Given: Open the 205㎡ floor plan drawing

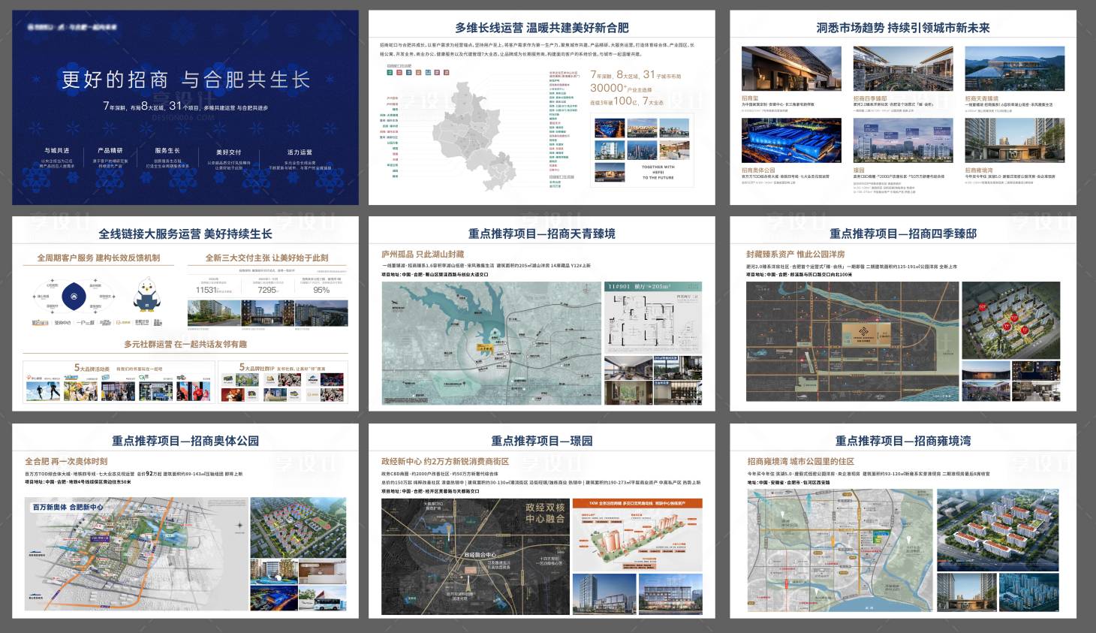Looking at the screenshot, I should 653,318.
